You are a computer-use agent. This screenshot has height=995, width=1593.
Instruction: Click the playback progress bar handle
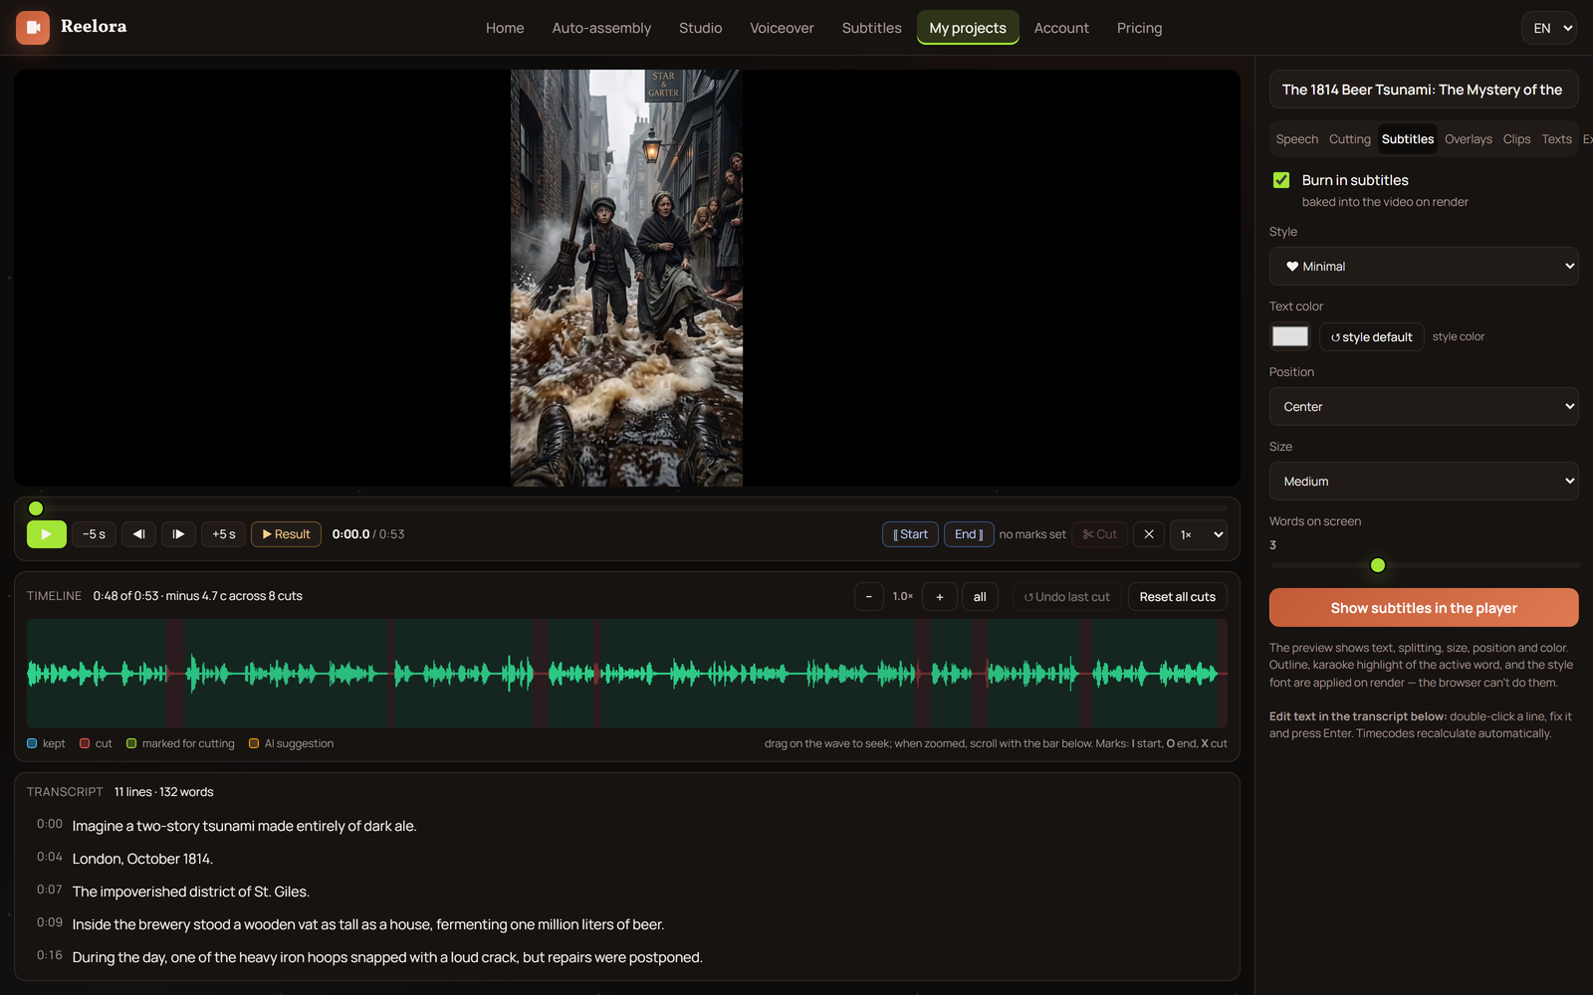36,508
